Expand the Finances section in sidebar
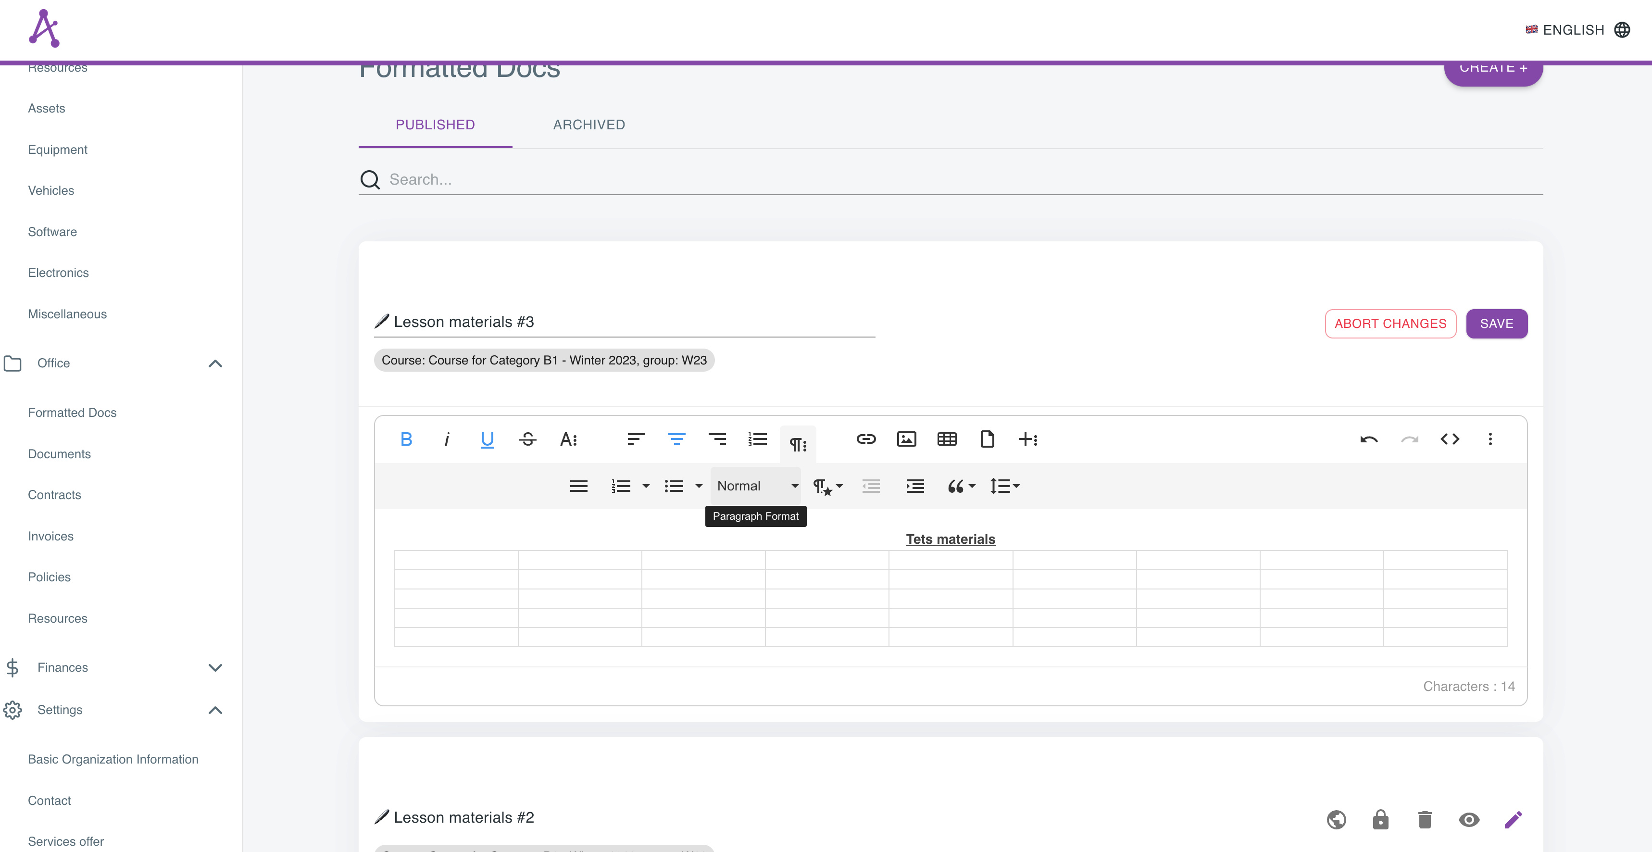 215,667
